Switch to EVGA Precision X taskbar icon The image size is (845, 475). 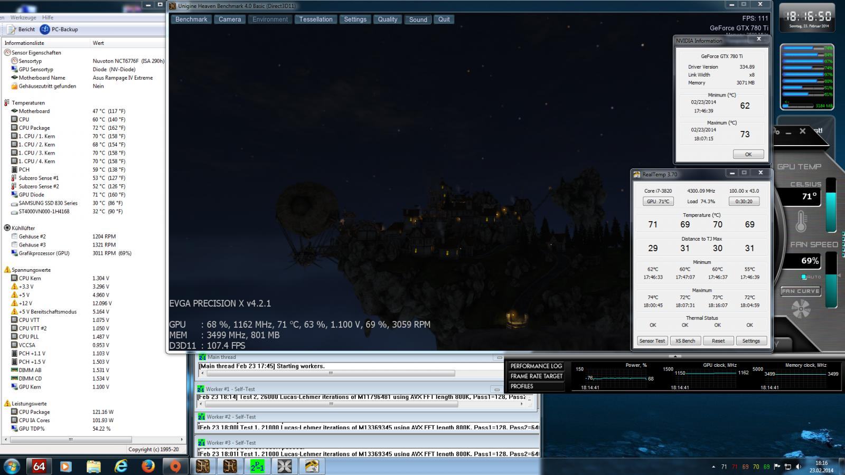(x=285, y=467)
